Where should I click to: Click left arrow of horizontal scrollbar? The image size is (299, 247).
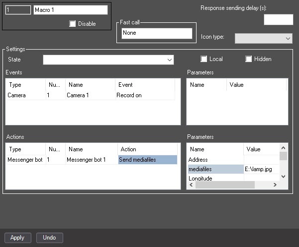[x=191, y=185]
